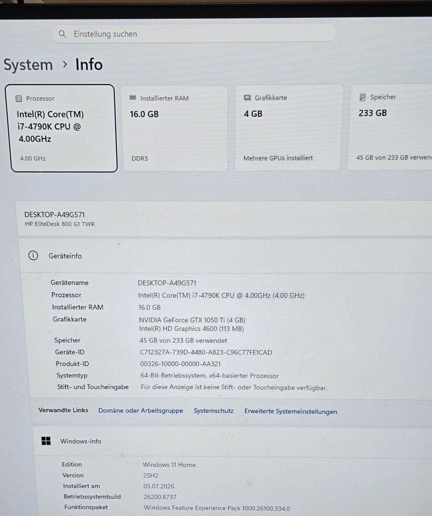Open Domäne oder Arbeitsgruppe link
Screen dimensions: 432x516
(x=141, y=411)
